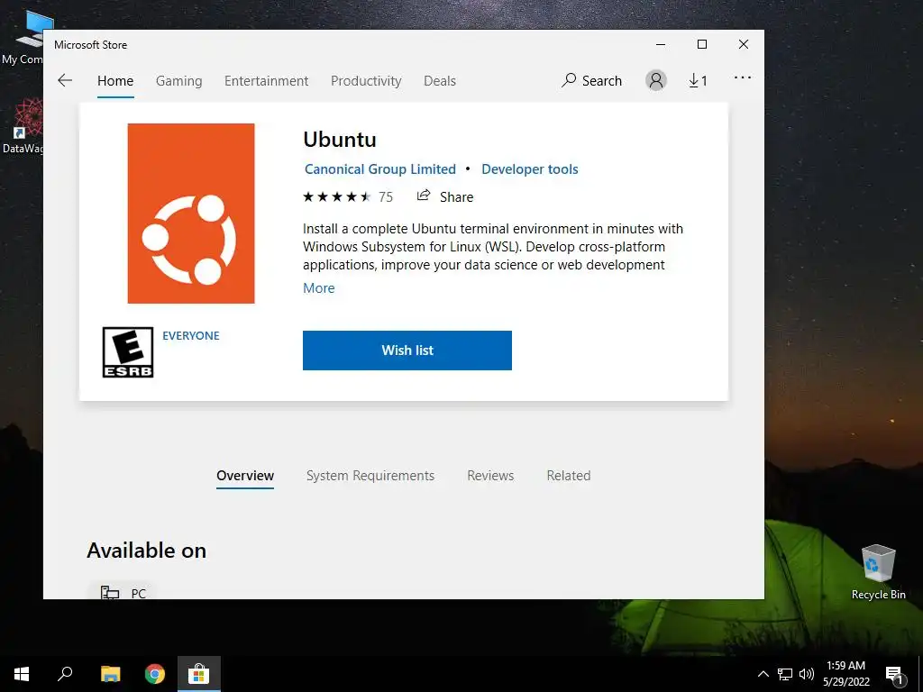The height and width of the screenshot is (692, 923).
Task: View the Related apps tab
Action: [x=569, y=476]
